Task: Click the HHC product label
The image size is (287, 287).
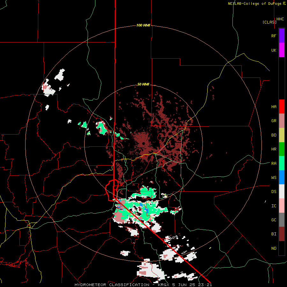Action: (x=280, y=19)
